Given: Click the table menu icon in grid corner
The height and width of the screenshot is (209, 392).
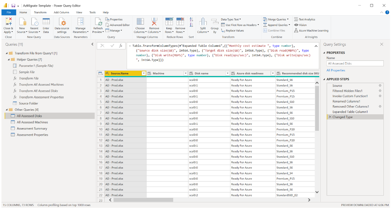Looking at the screenshot, I should pos(101,73).
